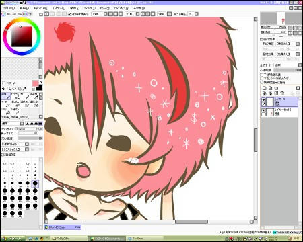Open the stabilizer (手ブレ補正) value dropdown
The height and width of the screenshot is (242, 303).
(x=197, y=14)
